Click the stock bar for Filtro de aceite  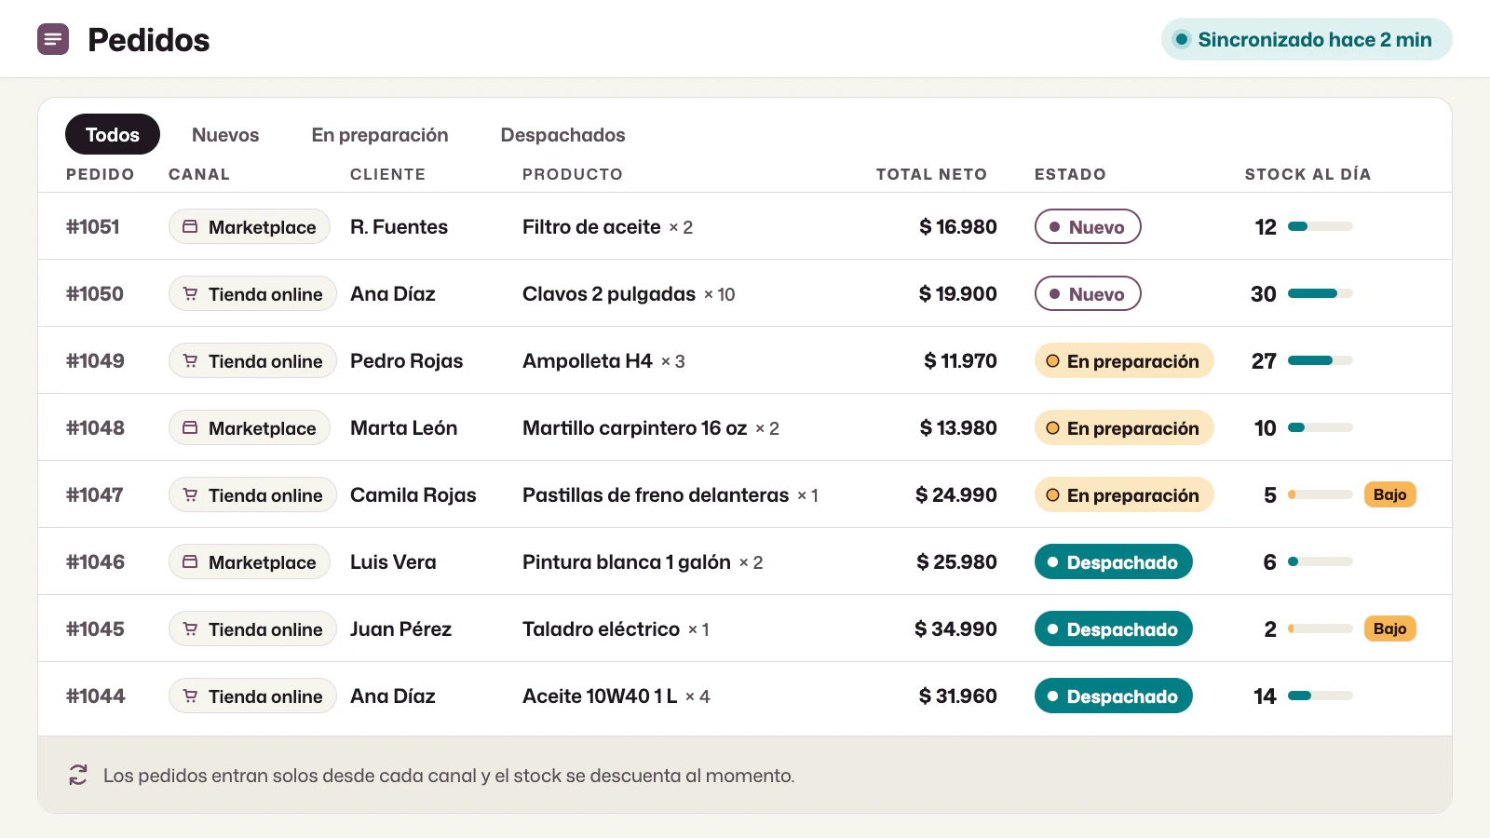pos(1321,226)
